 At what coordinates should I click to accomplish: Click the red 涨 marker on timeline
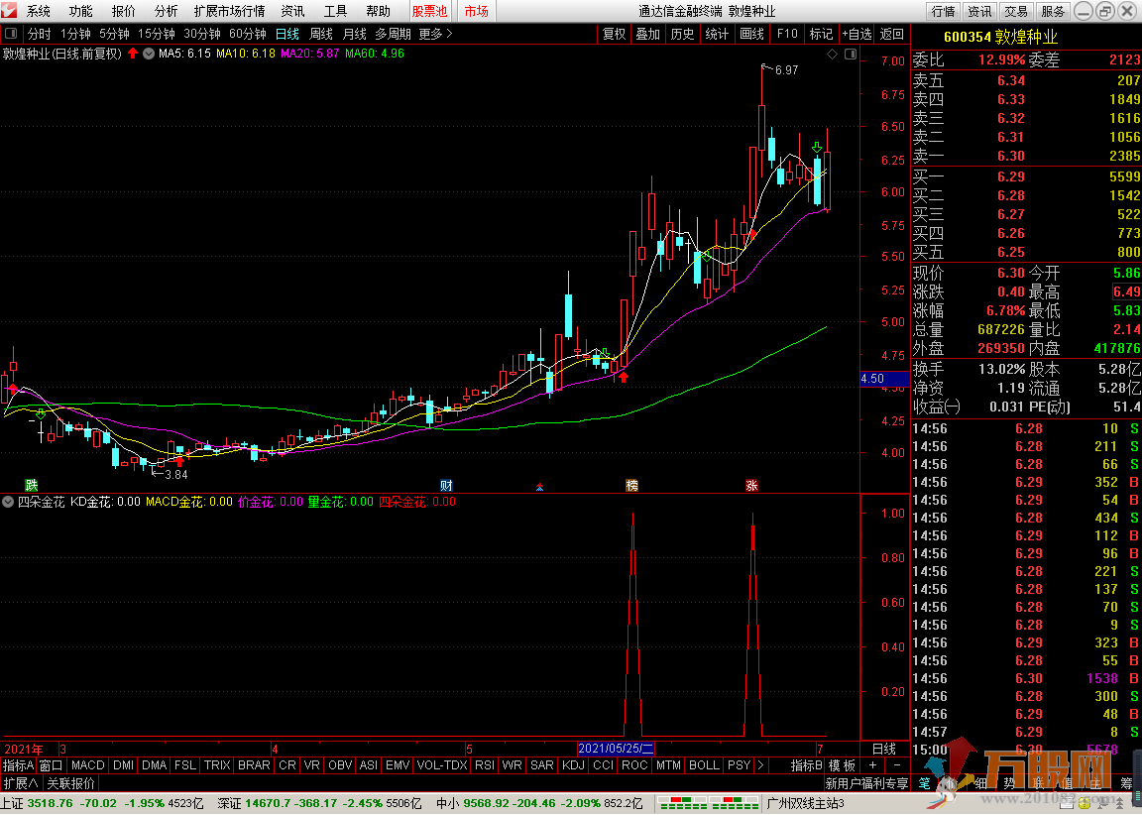coord(751,485)
